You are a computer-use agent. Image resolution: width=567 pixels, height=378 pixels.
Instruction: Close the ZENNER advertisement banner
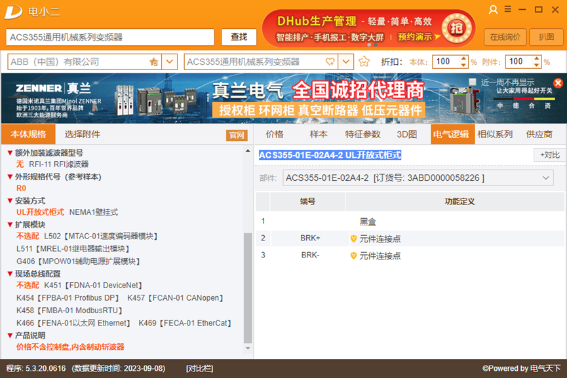point(558,83)
